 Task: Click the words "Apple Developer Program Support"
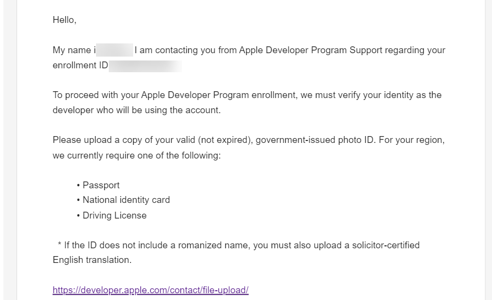coord(311,50)
